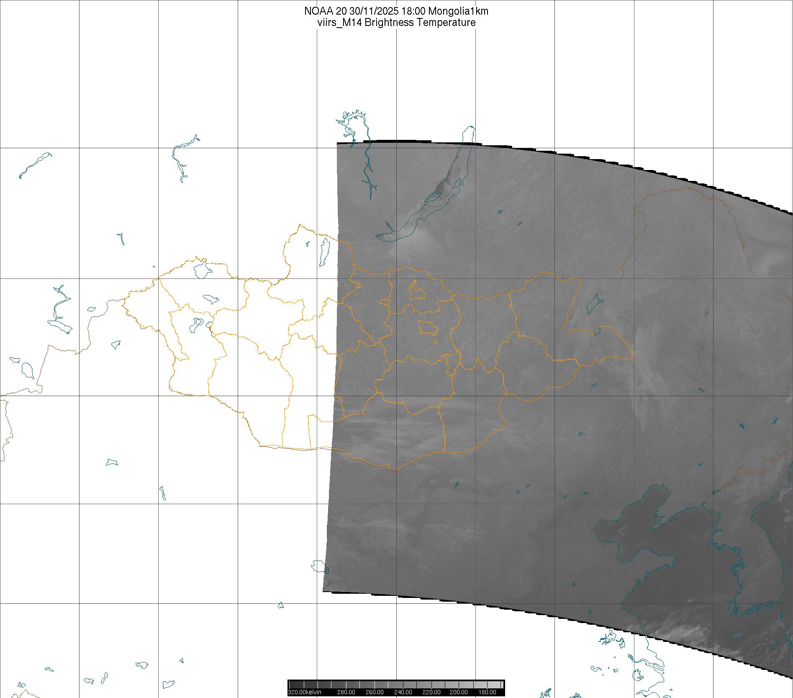Viewport: 793px width, 698px height.
Task: Click the title line 'NOAA 20 30/11/2025 18:00 Mongolia1km'
Action: click(x=396, y=11)
